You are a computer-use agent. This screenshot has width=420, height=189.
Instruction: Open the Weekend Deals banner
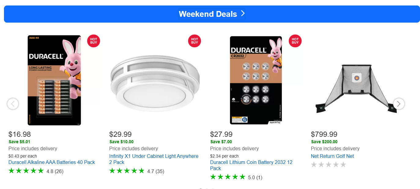click(208, 14)
